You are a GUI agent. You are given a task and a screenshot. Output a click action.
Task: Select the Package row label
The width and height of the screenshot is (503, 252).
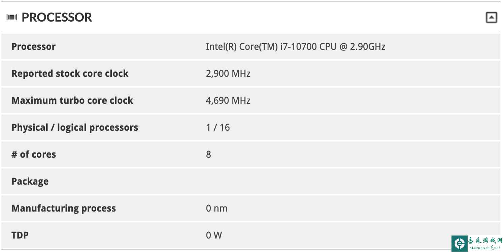tap(30, 181)
